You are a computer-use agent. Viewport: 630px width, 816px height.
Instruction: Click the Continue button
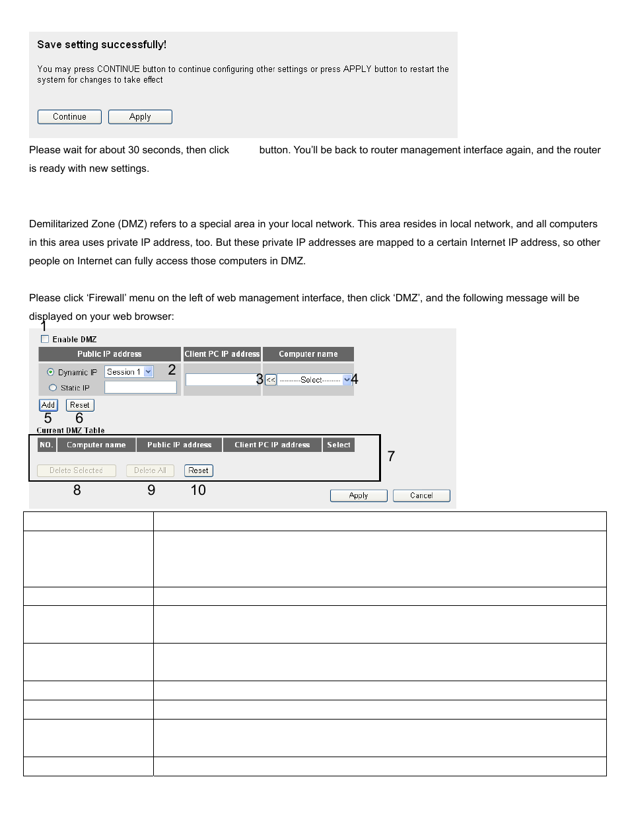tap(69, 117)
